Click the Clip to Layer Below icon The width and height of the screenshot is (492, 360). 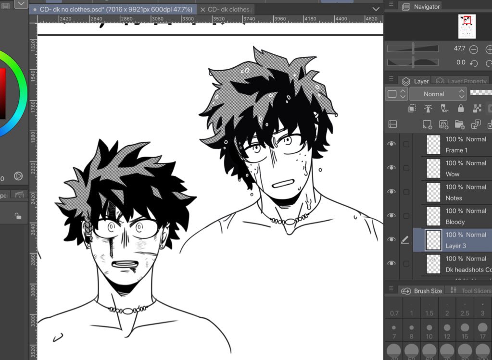(x=412, y=109)
